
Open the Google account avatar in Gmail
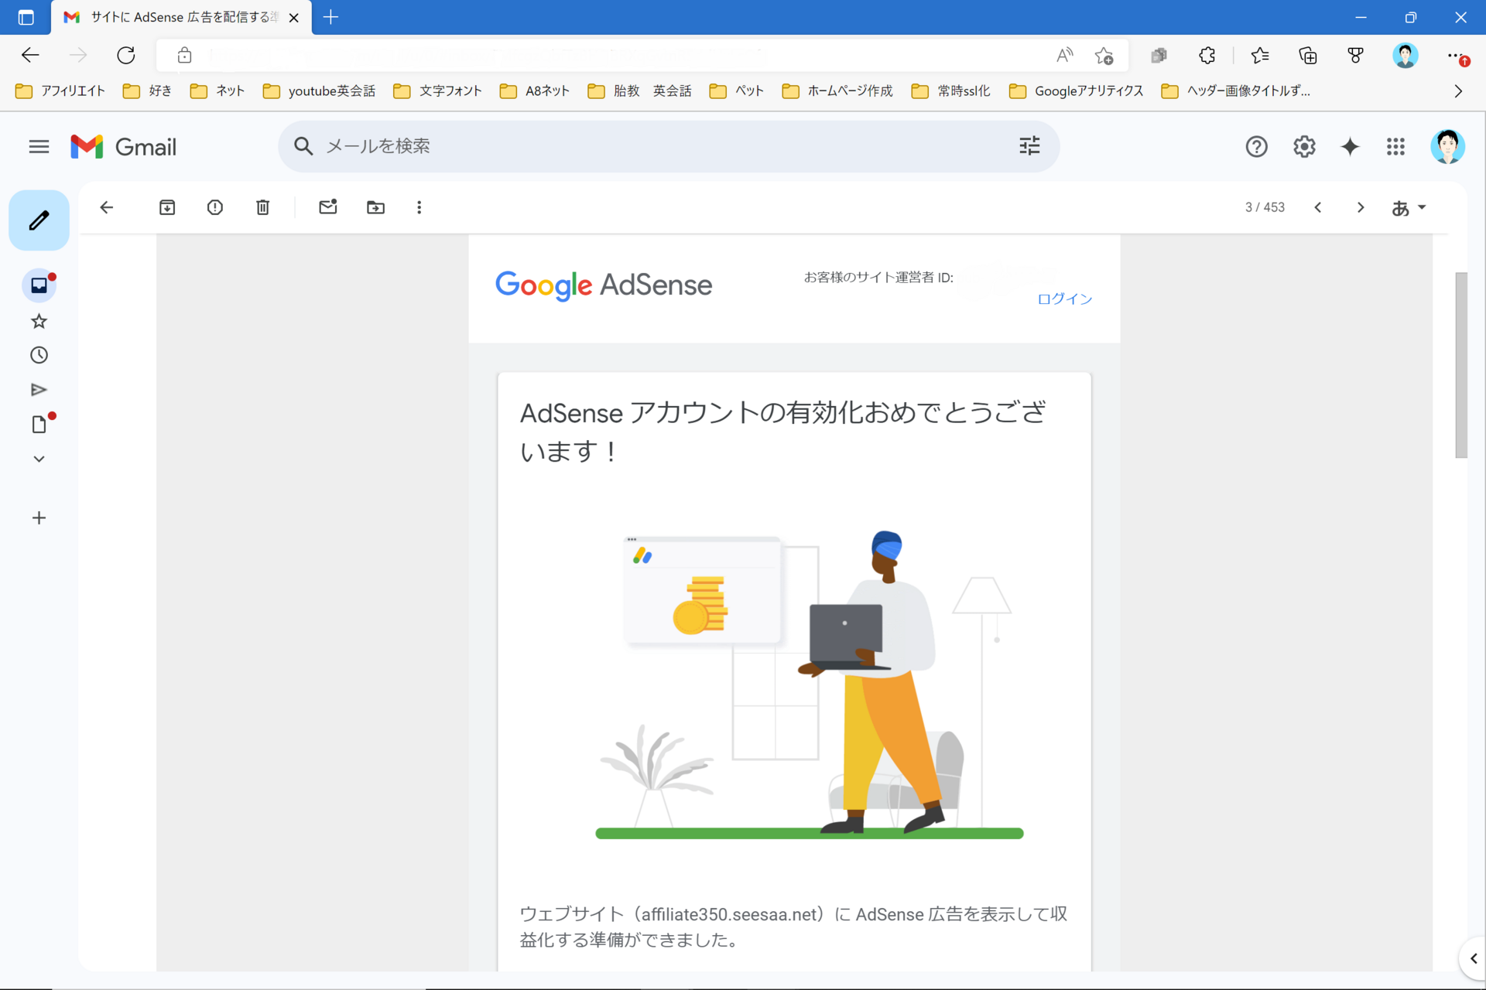pos(1447,146)
